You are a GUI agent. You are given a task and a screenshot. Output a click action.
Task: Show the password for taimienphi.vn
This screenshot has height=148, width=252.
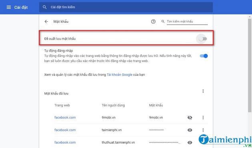(x=190, y=130)
